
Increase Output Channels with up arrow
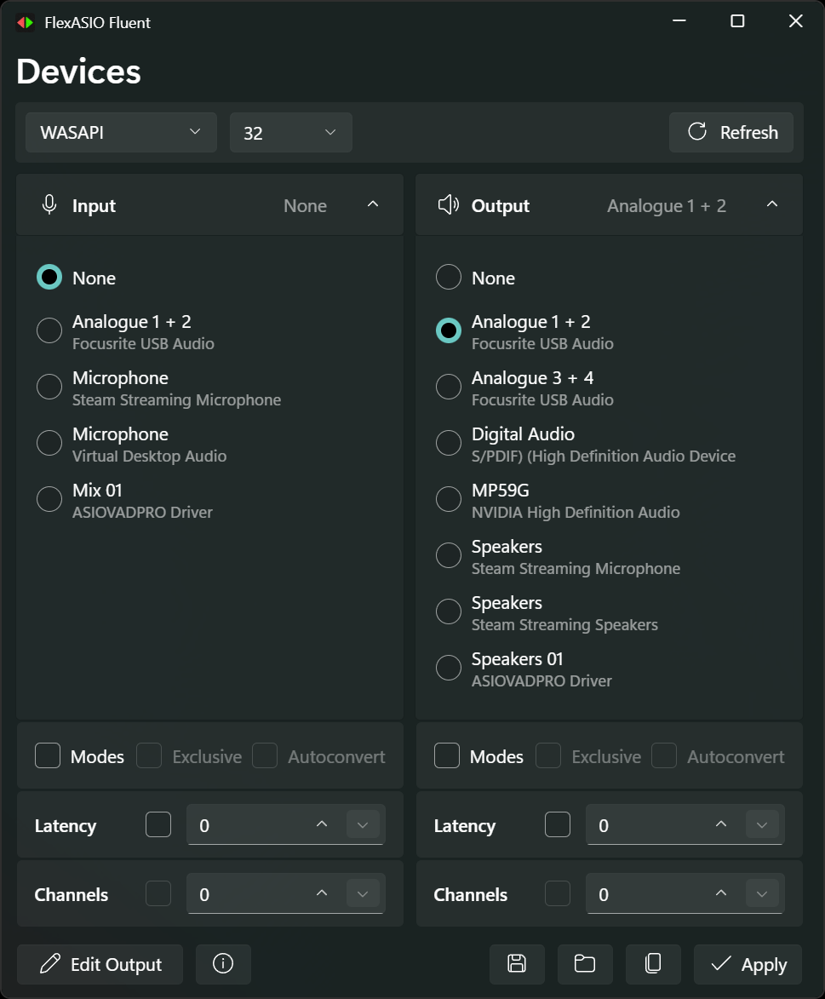tap(721, 893)
